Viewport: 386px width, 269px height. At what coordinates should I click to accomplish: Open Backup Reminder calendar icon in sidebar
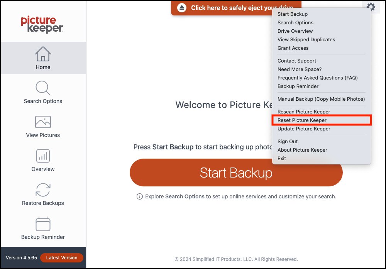[43, 224]
